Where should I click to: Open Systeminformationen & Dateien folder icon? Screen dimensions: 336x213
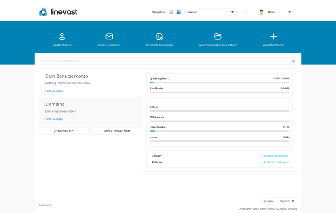218,37
